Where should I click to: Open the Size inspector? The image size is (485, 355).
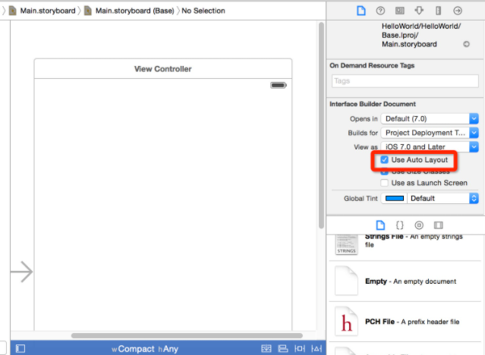438,11
